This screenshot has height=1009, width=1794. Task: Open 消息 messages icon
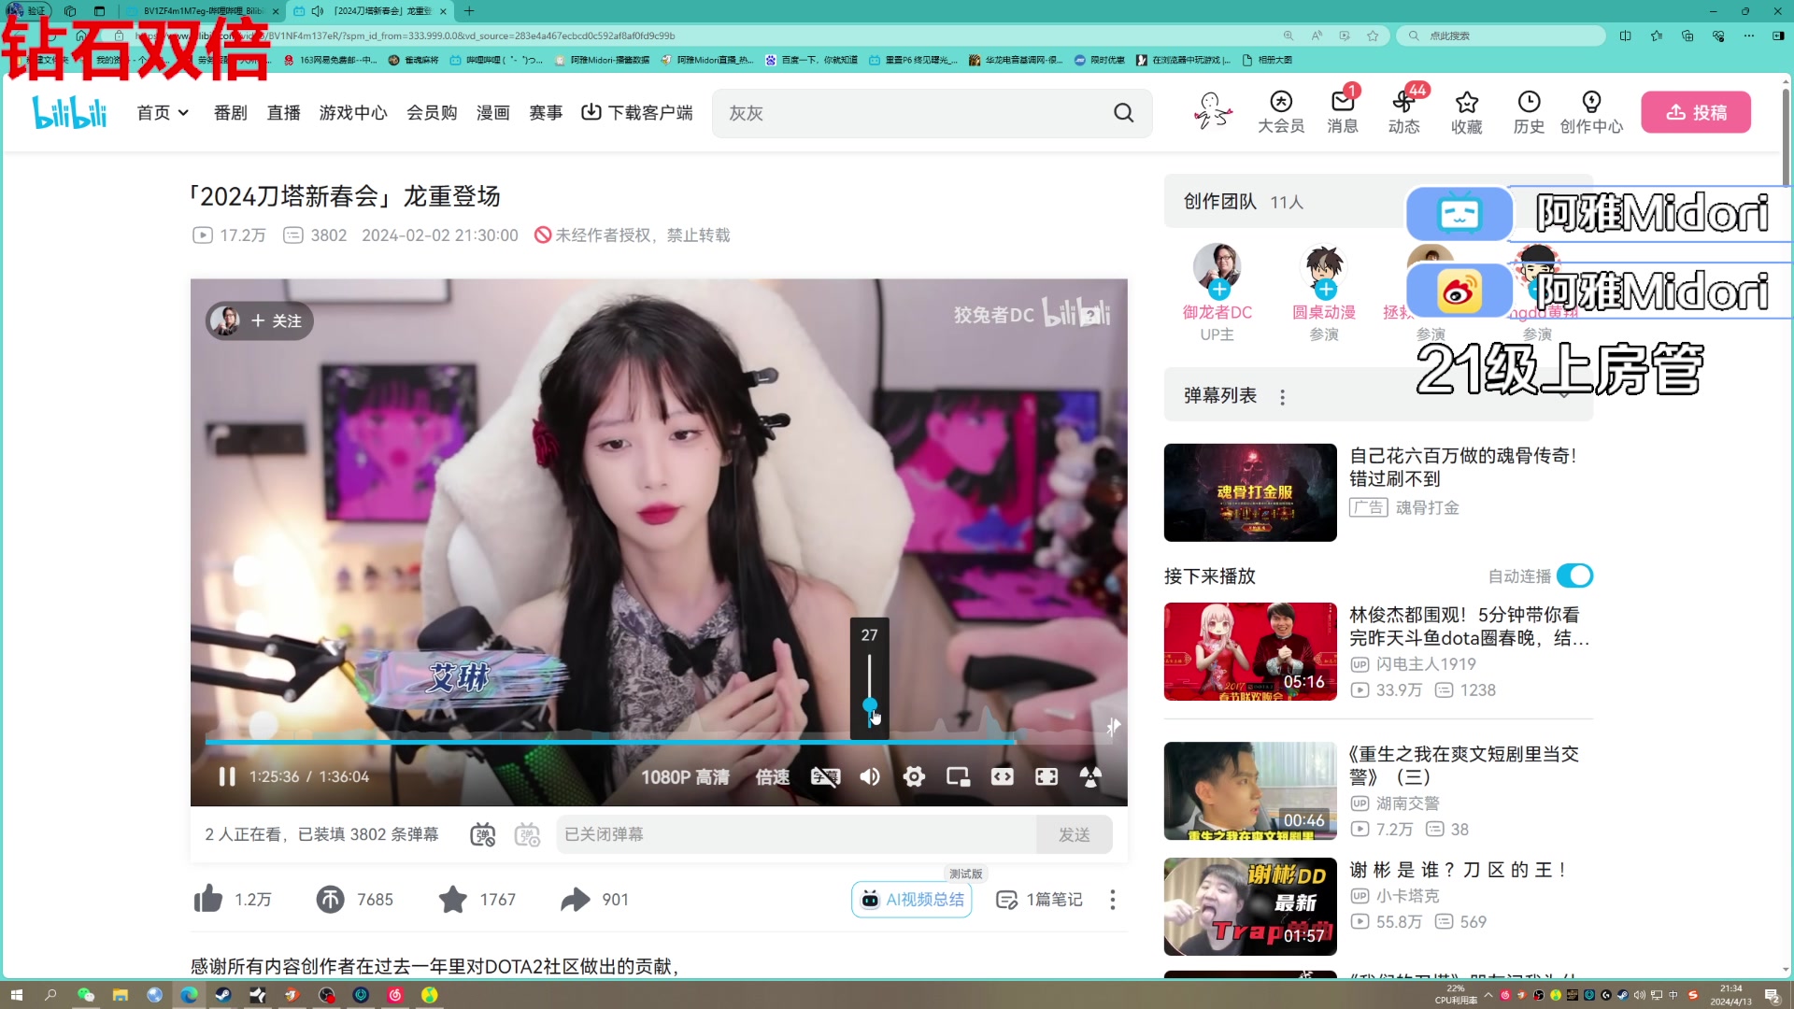click(x=1342, y=112)
